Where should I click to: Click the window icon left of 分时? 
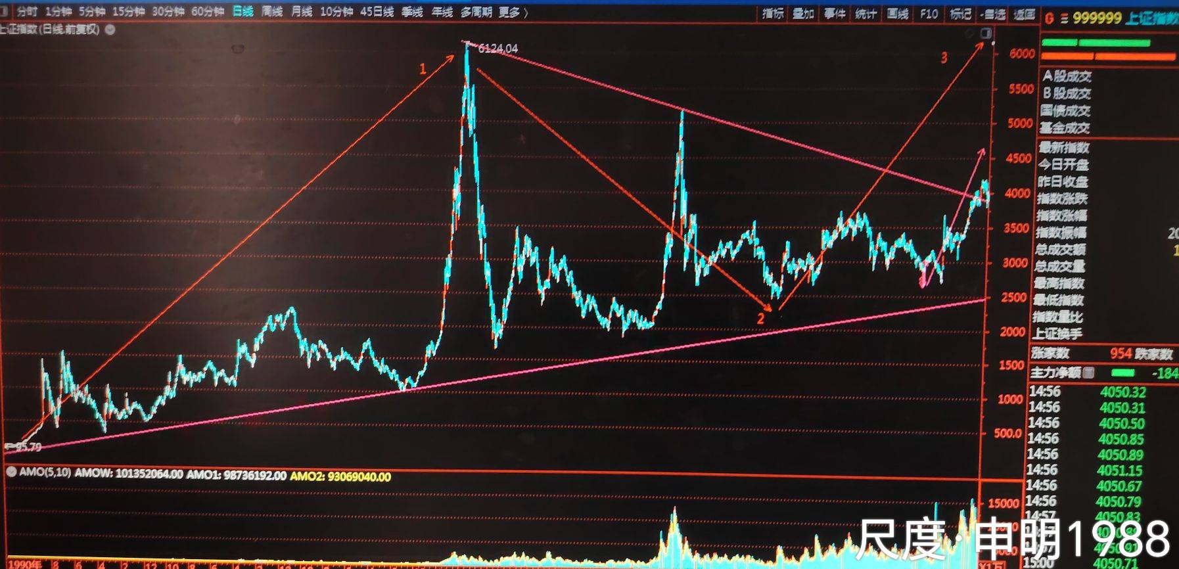click(x=4, y=12)
